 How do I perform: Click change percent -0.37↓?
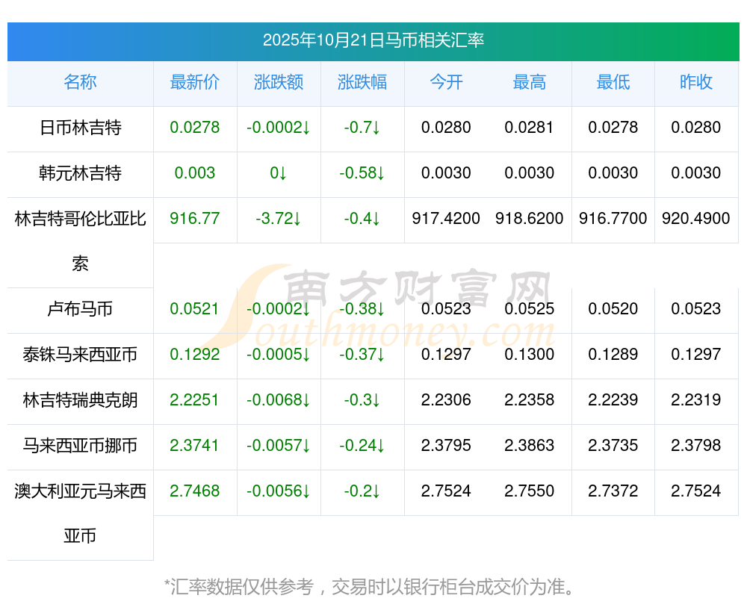362,355
